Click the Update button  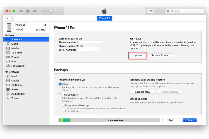(138, 55)
